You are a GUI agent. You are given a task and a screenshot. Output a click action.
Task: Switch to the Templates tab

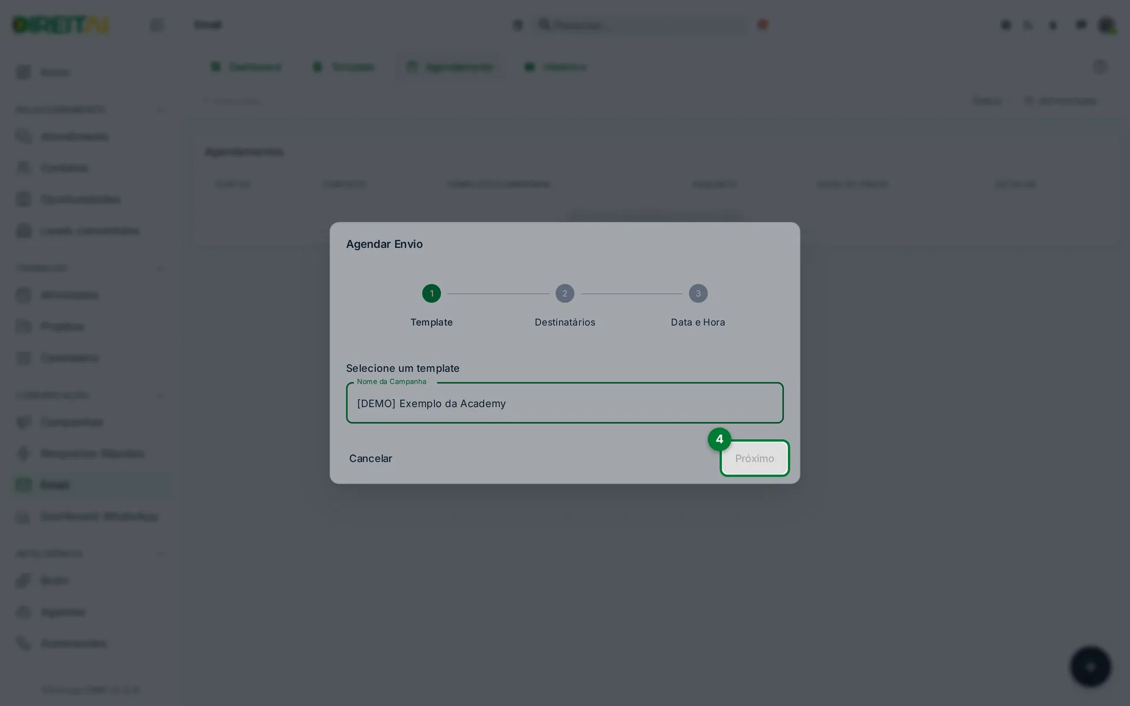pos(344,67)
